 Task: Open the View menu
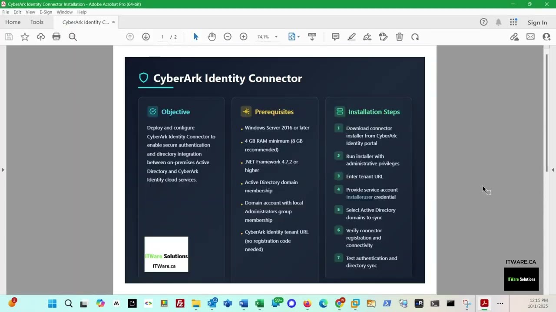point(30,12)
